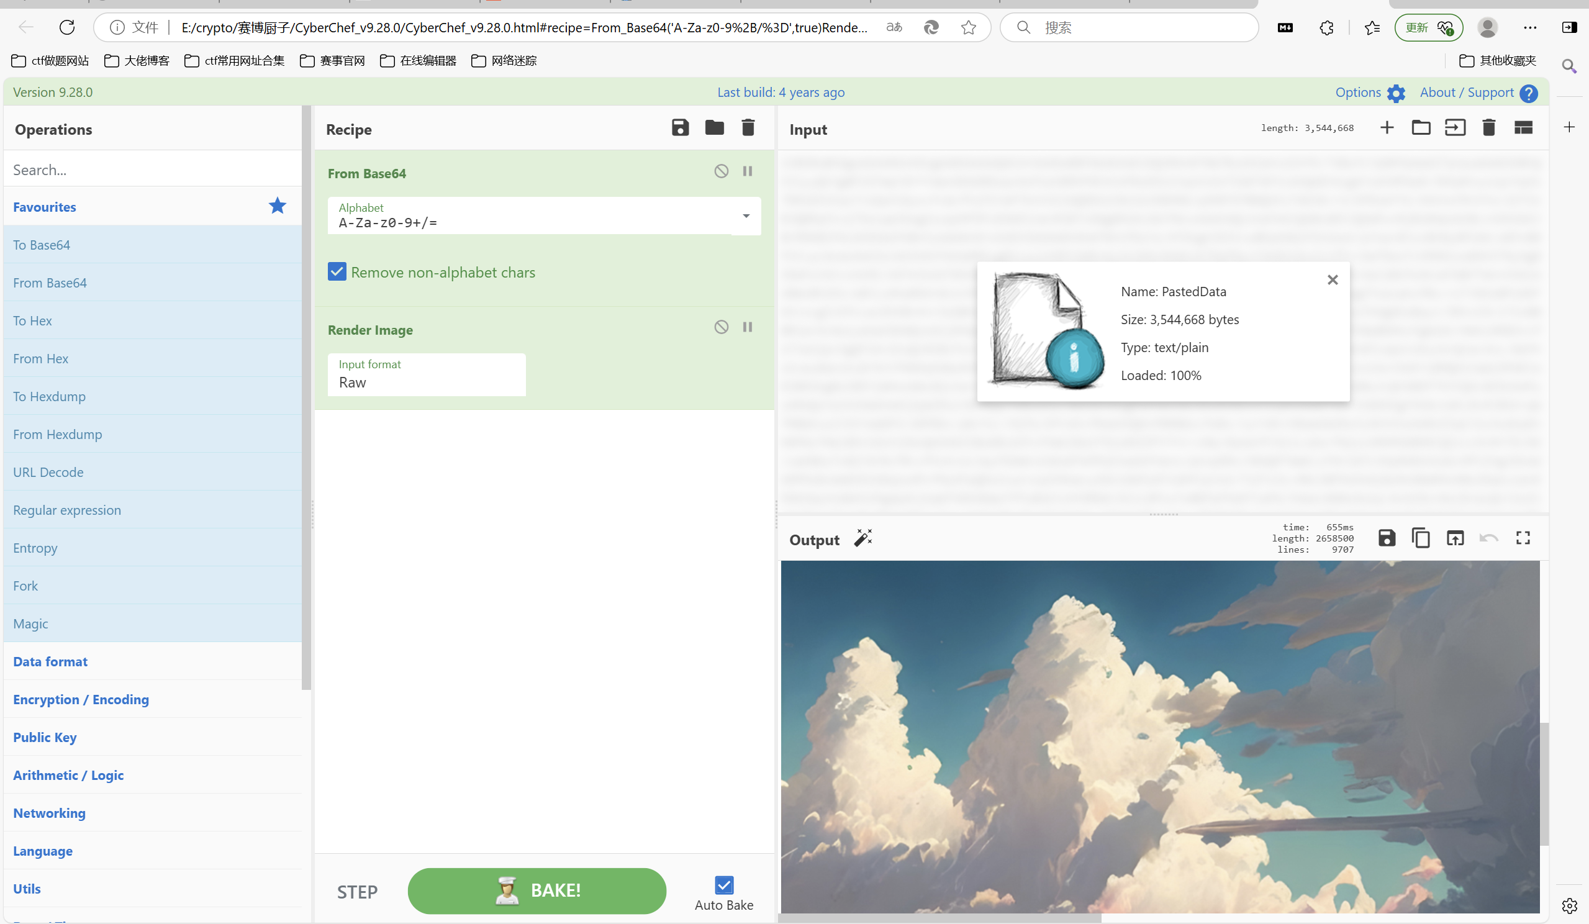Expand the Networking category
The height and width of the screenshot is (924, 1589).
point(152,812)
